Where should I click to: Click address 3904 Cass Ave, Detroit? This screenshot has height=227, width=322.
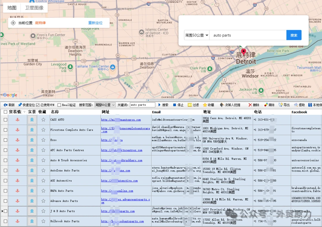pos(227,120)
